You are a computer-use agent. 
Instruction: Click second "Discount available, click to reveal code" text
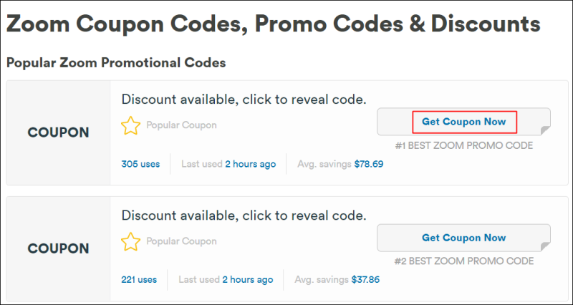[244, 215]
